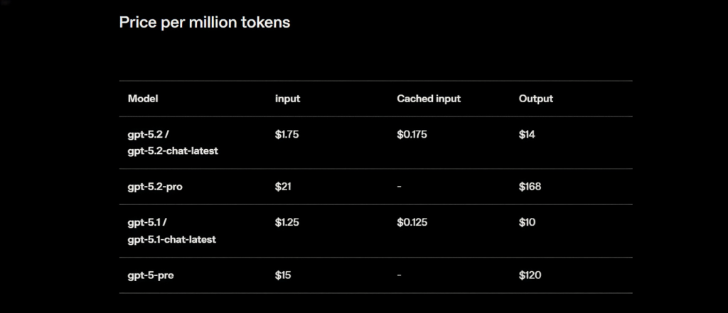Select the gpt-5-pro model name
Viewport: 728px width, 313px height.
click(150, 275)
